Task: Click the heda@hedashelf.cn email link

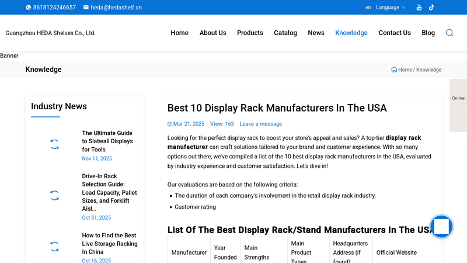Action: tap(116, 8)
